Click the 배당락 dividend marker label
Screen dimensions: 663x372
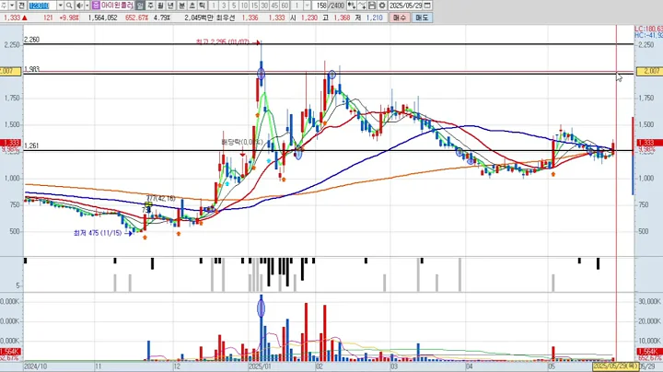pyautogui.click(x=242, y=142)
